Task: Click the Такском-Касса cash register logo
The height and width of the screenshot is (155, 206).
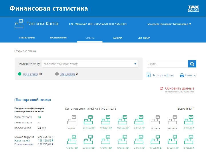Action: tap(19, 24)
